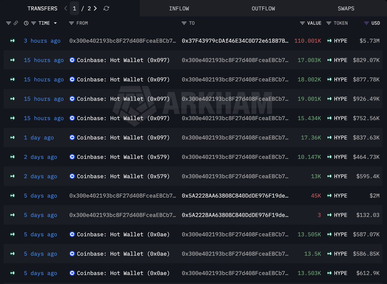387x284 pixels.
Task: Click the transaction link chain icon in header
Action: [x=15, y=23]
